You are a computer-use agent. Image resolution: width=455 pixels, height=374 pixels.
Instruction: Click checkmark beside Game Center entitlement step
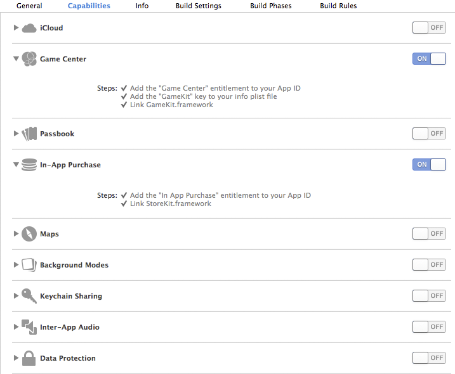pyautogui.click(x=124, y=88)
